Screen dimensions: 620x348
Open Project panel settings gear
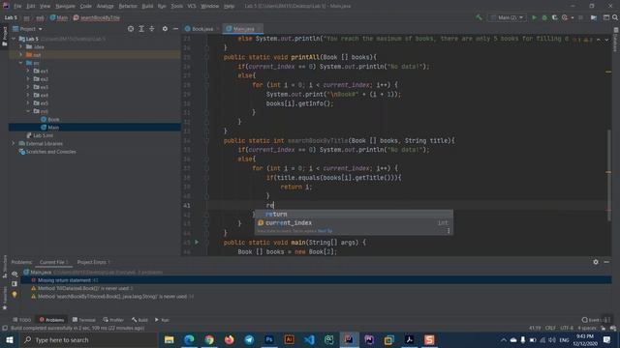tap(165, 29)
